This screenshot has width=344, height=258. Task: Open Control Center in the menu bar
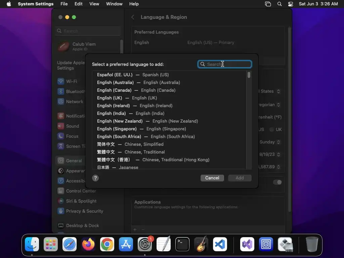click(x=291, y=4)
